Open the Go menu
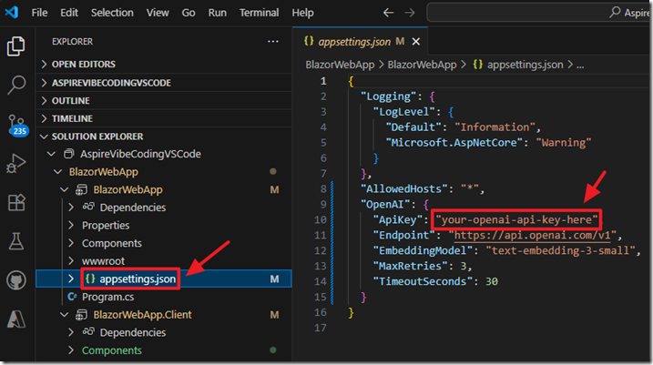The image size is (653, 365). [x=189, y=13]
